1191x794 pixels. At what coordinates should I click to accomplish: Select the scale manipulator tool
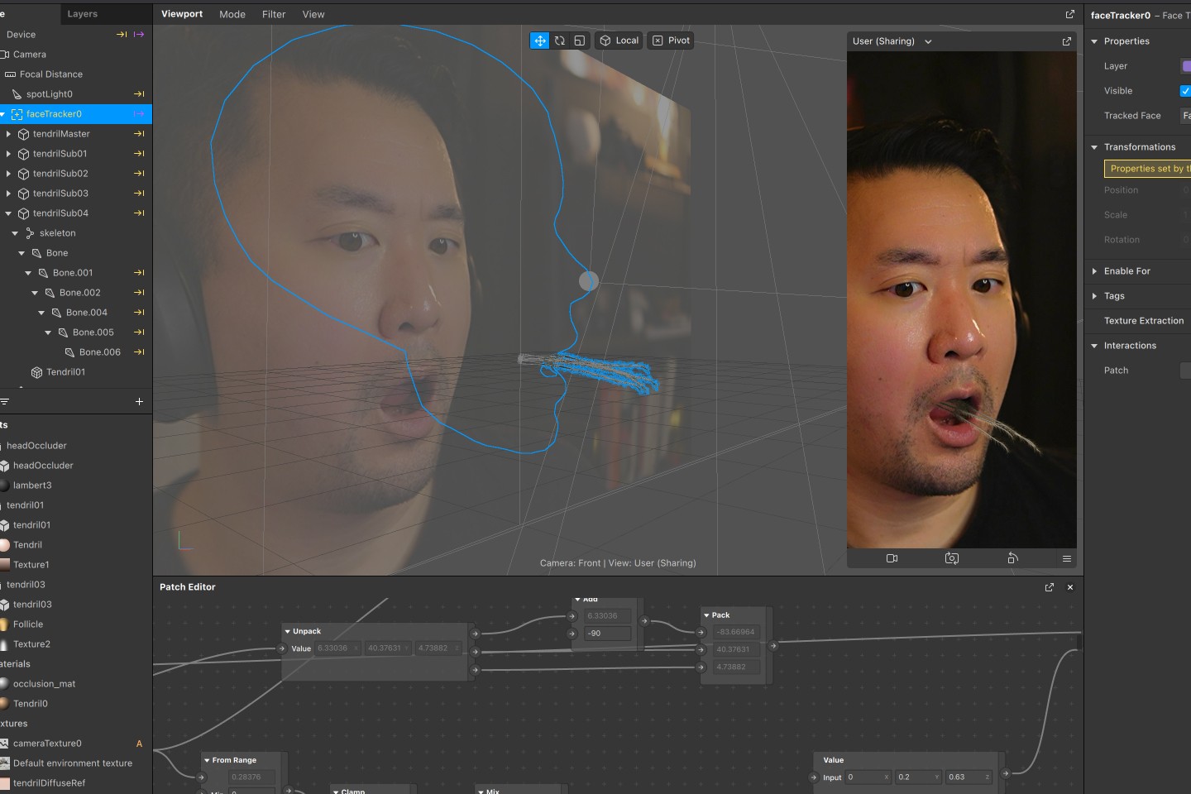click(580, 41)
